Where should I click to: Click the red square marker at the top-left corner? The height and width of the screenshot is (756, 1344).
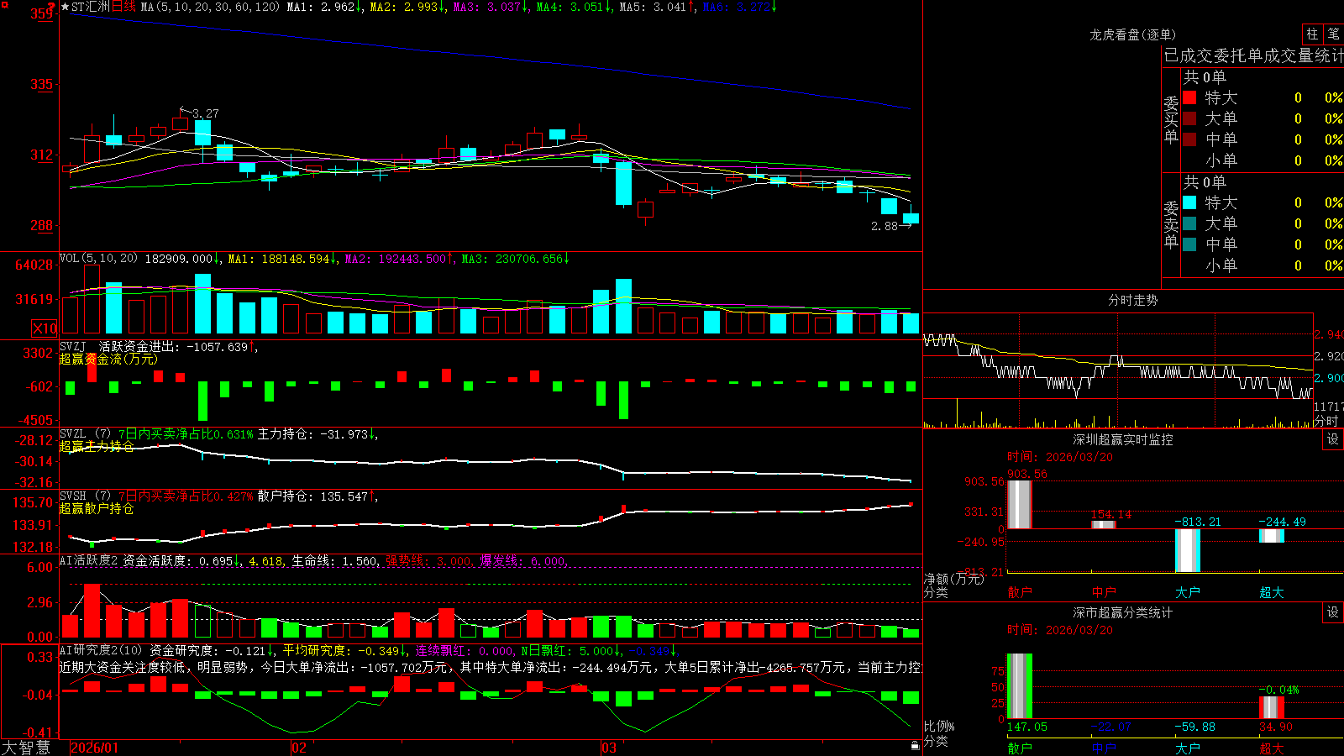(x=3, y=3)
